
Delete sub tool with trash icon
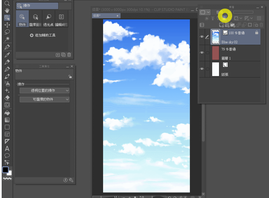coord(69,55)
